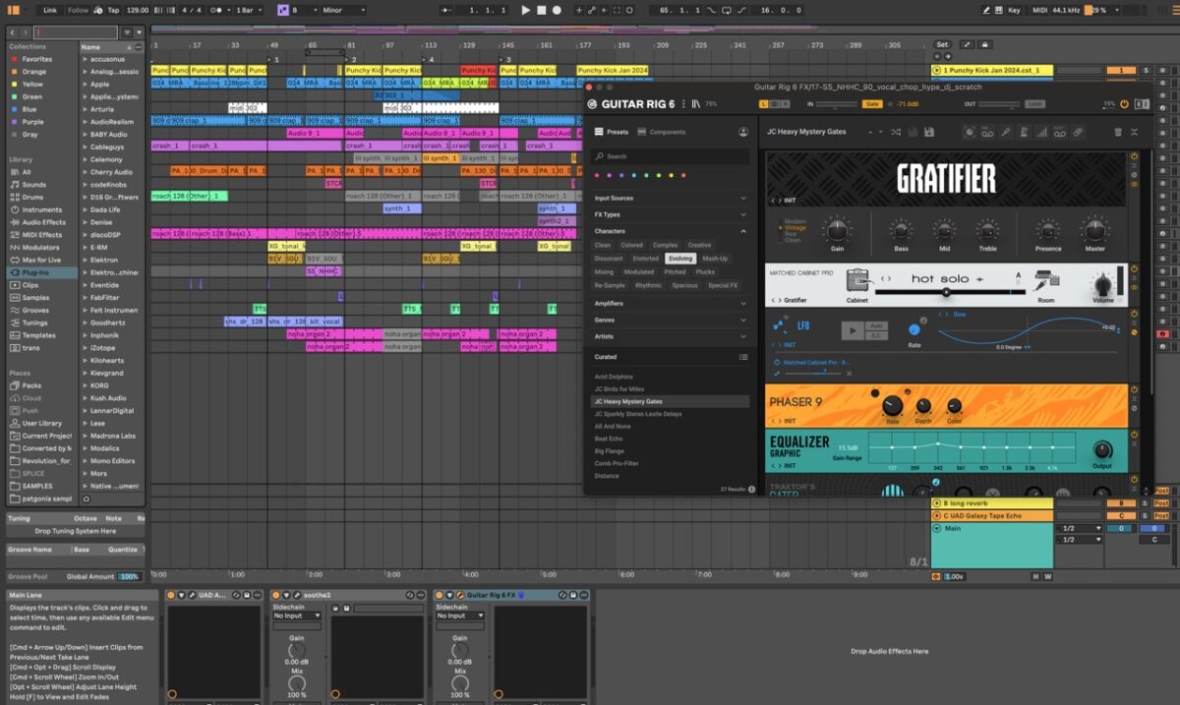Open the Minor scale dropdown
1180x705 pixels.
(340, 10)
